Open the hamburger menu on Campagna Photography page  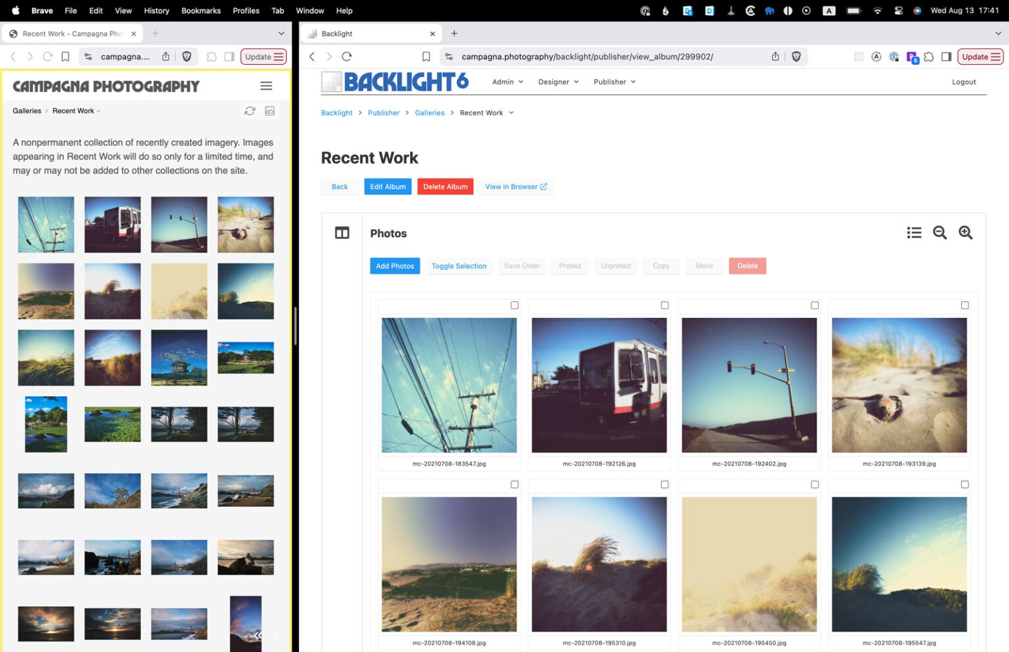pos(266,85)
